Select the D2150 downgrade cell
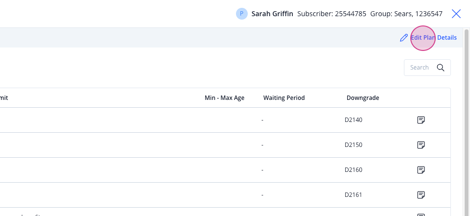The image size is (470, 216). [353, 145]
